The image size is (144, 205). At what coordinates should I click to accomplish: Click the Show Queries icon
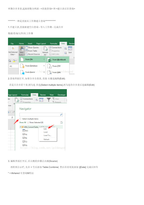pos(27,47)
